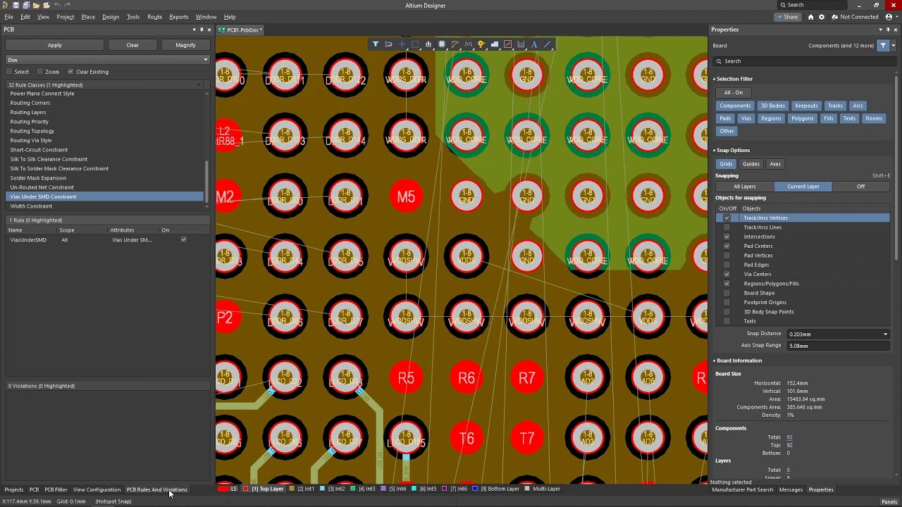Collapse the Snap Options section
The height and width of the screenshot is (507, 902).
[714, 150]
